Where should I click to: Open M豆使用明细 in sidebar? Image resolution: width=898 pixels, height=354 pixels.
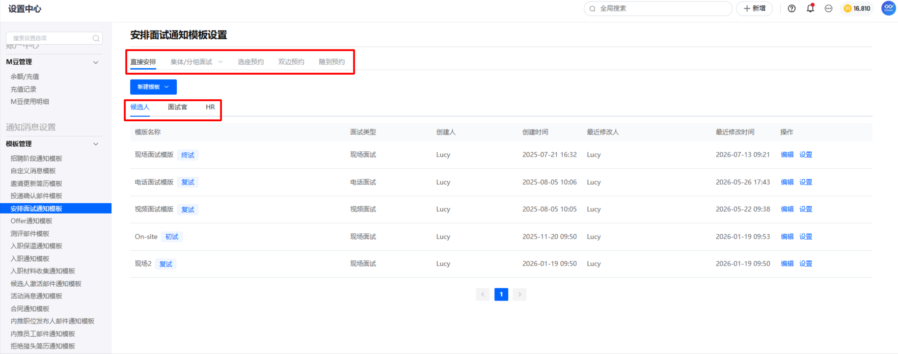coord(30,102)
